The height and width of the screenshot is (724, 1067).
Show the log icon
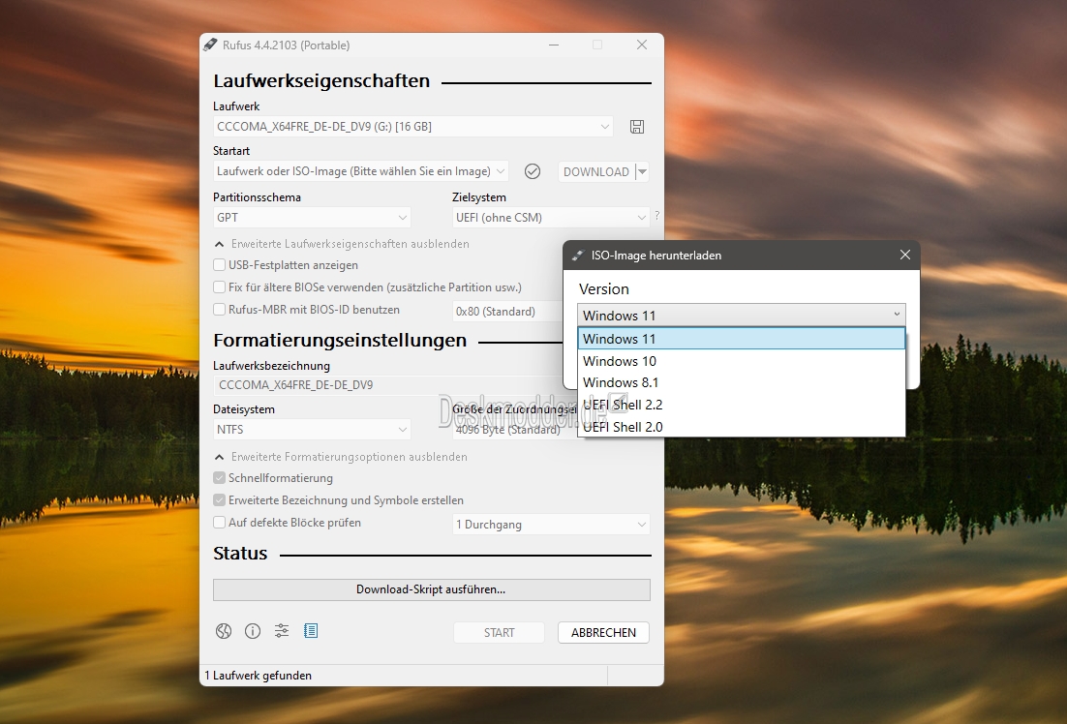[x=310, y=631]
